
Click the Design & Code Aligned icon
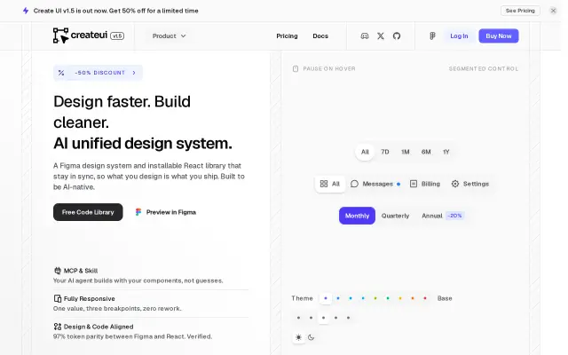(x=57, y=327)
